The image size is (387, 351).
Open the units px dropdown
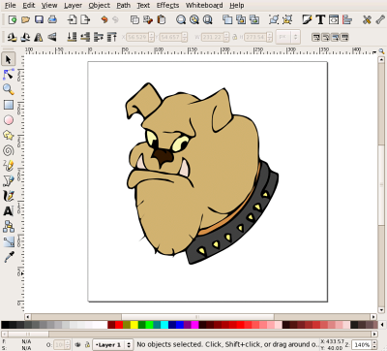point(288,37)
